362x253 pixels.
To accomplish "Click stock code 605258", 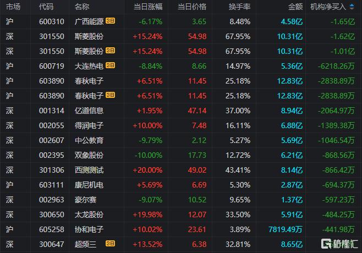I will click(52, 229).
